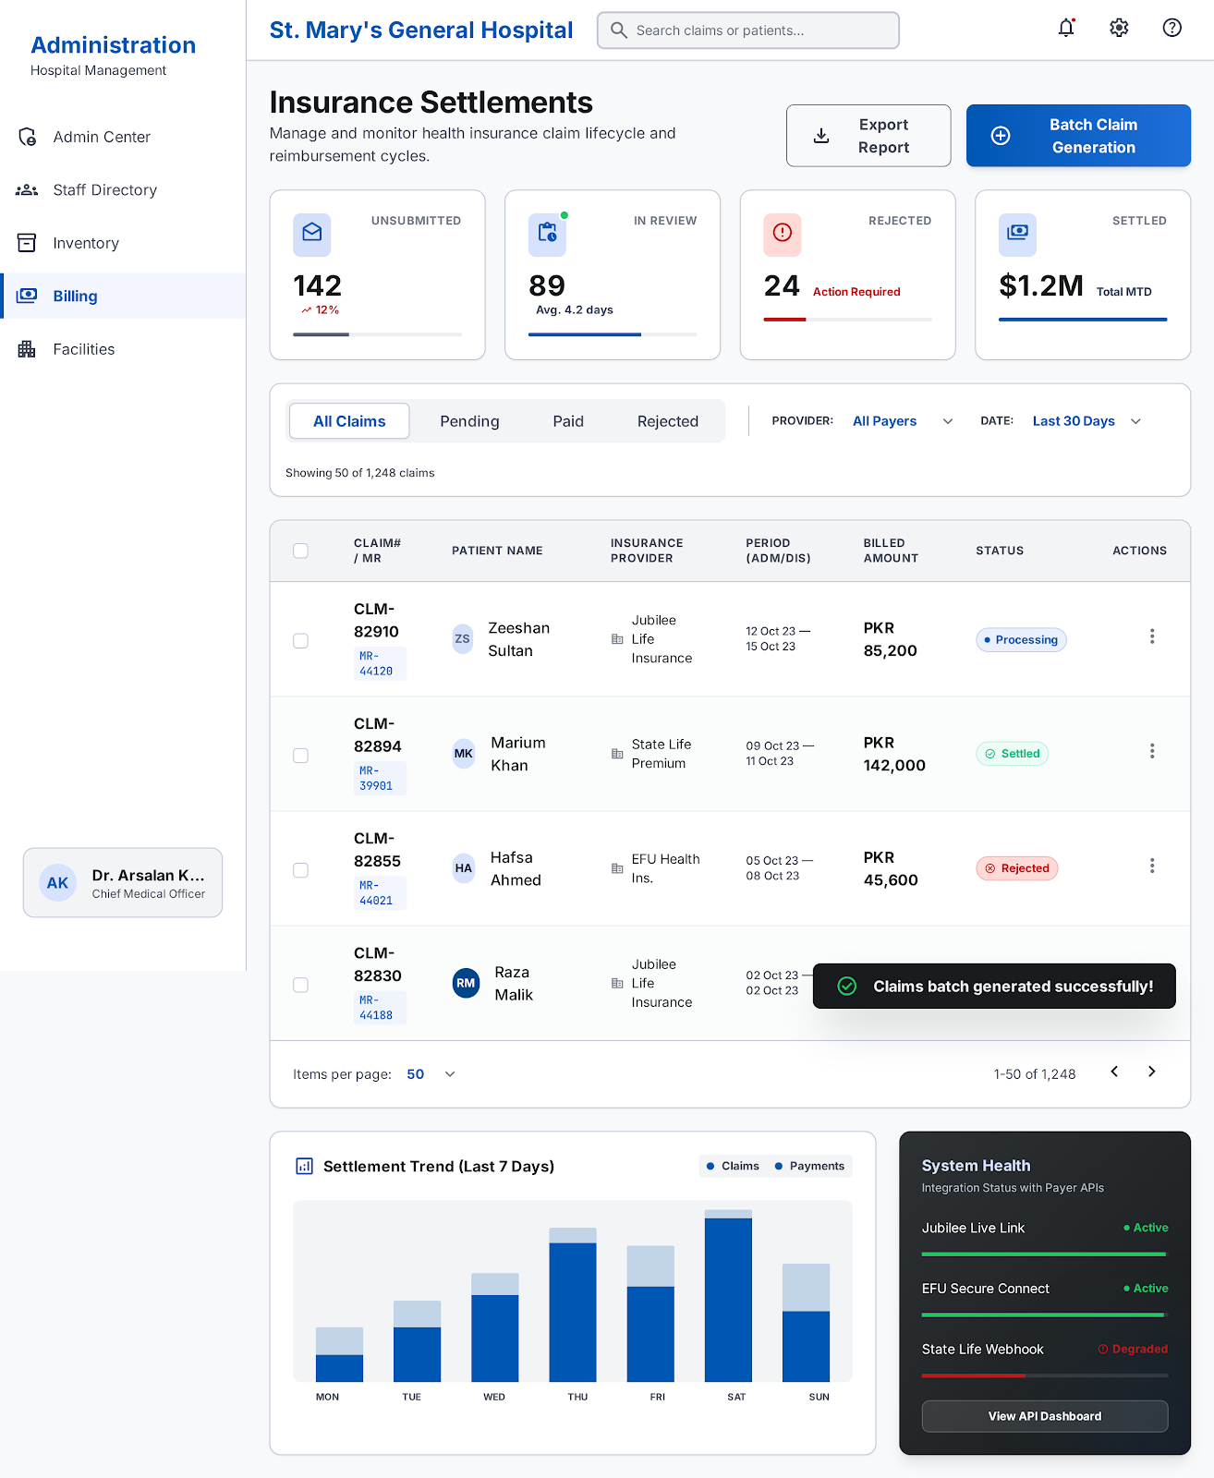
Task: Select checkbox for claim CLM-82855
Action: click(300, 870)
